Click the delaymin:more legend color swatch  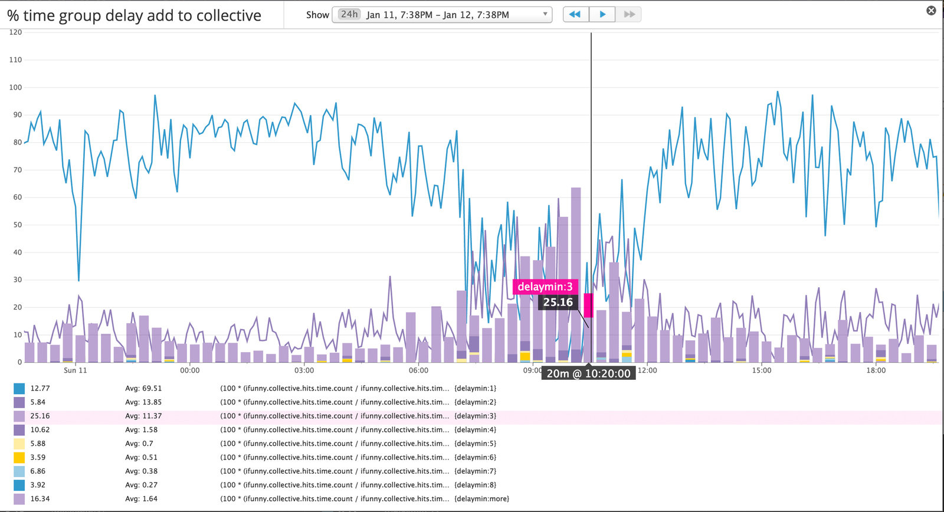point(19,499)
